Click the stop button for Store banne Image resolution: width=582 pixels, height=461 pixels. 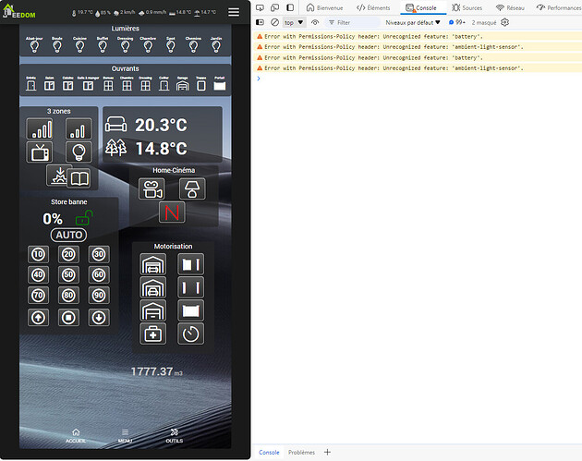(x=68, y=318)
